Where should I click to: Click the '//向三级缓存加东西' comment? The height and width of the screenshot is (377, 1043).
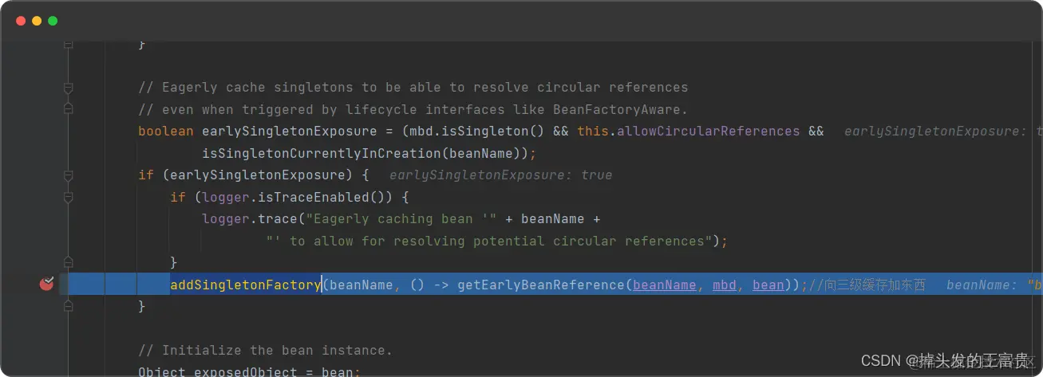pyautogui.click(x=867, y=285)
